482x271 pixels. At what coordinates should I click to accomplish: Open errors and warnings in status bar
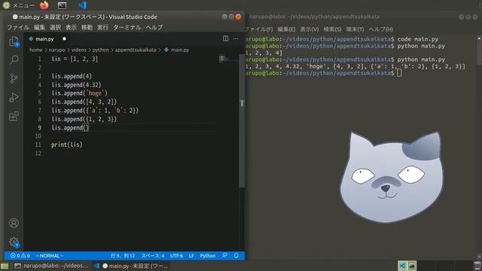(20, 256)
